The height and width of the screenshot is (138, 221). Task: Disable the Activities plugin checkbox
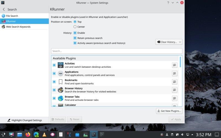[x=54, y=65]
